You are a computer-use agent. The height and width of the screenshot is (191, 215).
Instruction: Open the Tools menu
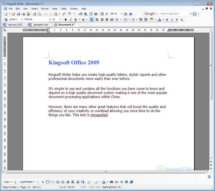(x=54, y=9)
